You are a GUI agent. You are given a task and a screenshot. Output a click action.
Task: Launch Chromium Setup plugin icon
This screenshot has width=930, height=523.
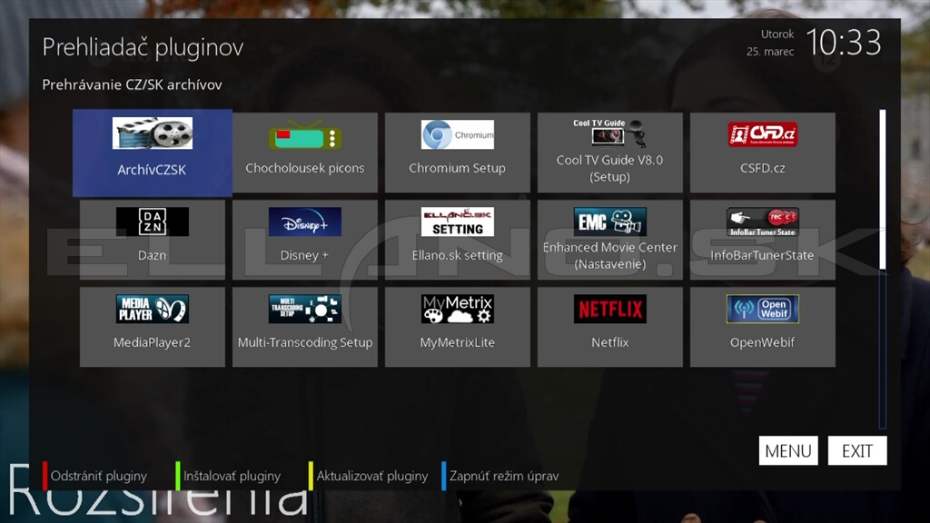(x=458, y=134)
